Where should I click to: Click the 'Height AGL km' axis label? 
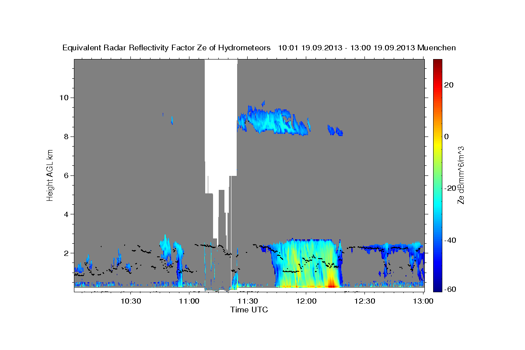click(50, 175)
